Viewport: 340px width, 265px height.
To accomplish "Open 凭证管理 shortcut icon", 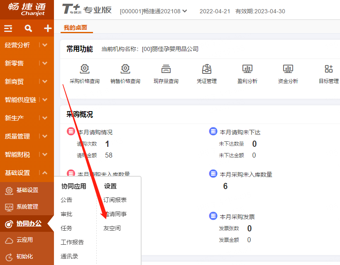I will click(207, 69).
